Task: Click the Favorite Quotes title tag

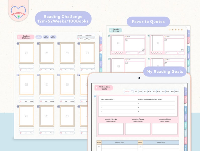Action: (116, 30)
